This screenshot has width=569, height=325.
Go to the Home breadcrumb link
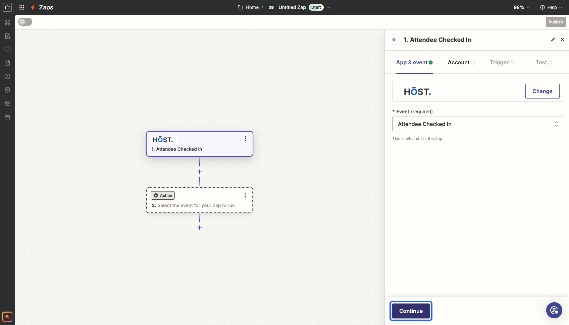tap(252, 7)
